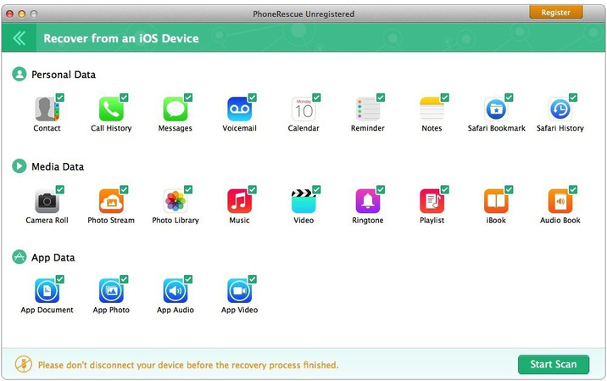This screenshot has width=607, height=381.
Task: Select the Ringtone bell icon
Action: point(367,201)
